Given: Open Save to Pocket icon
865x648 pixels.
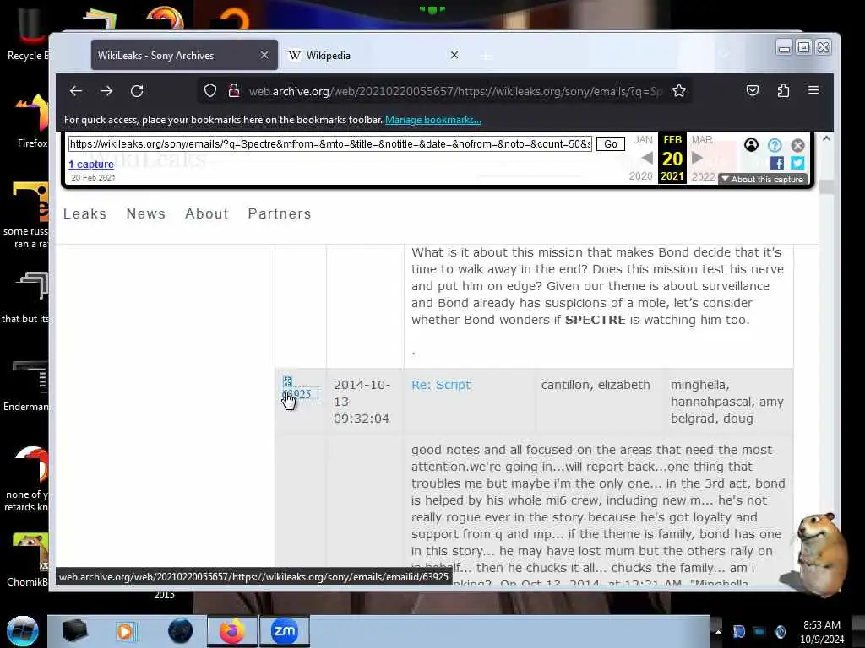Looking at the screenshot, I should 753,90.
